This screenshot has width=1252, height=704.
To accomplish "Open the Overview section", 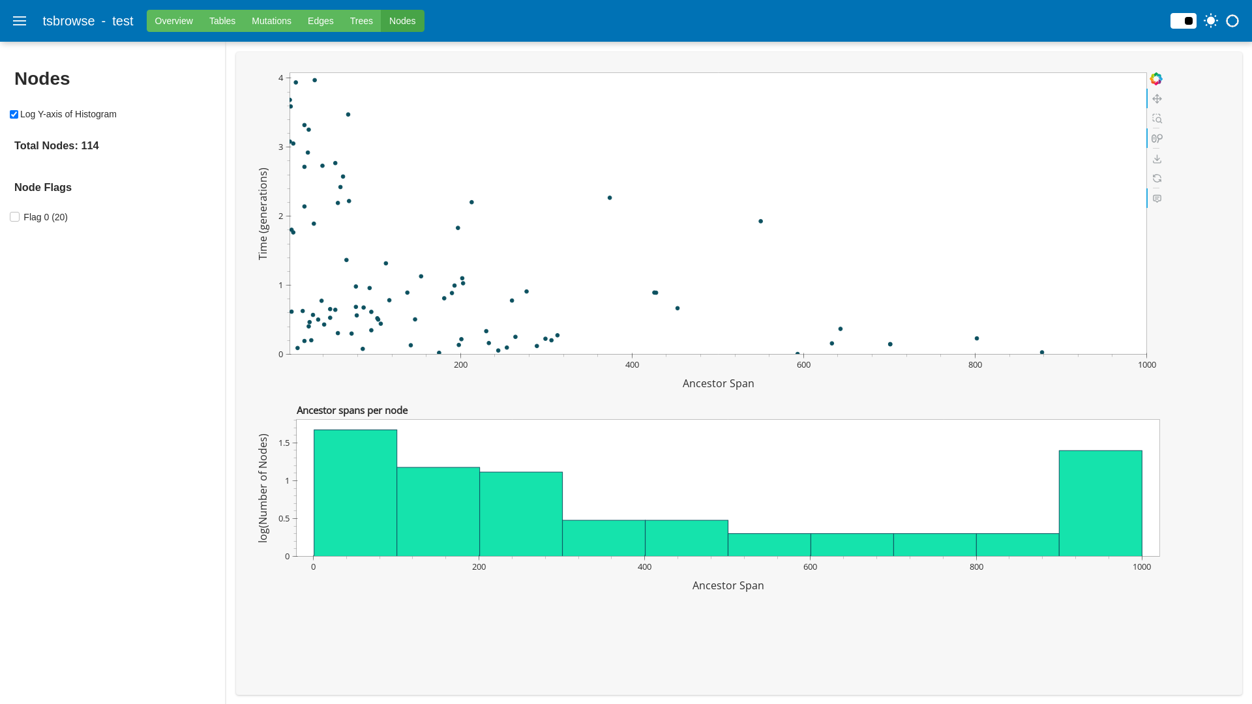I will click(173, 21).
